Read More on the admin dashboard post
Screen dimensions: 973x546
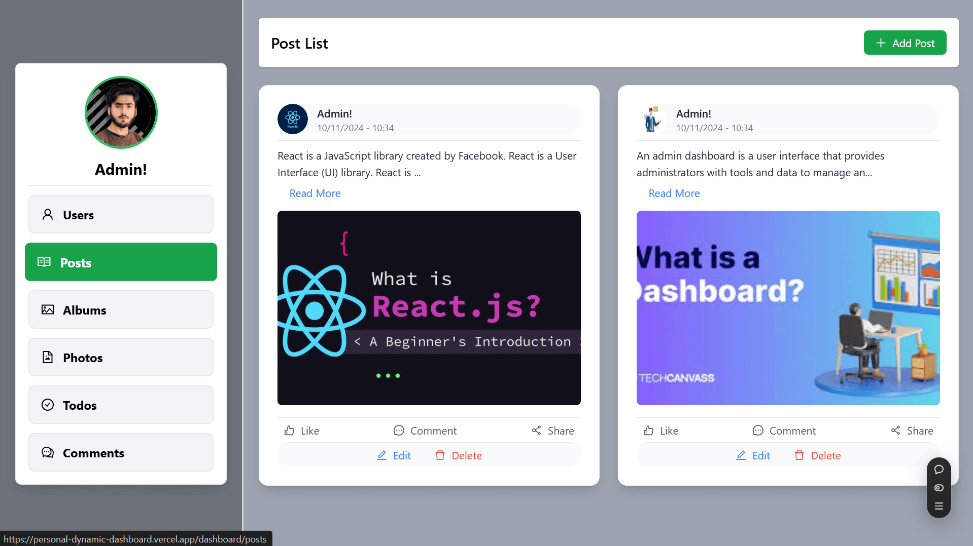(x=674, y=193)
